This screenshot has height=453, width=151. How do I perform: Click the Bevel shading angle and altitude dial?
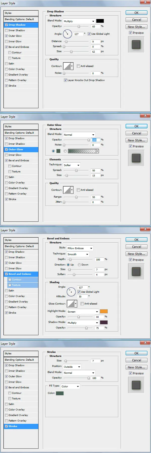[71, 292]
